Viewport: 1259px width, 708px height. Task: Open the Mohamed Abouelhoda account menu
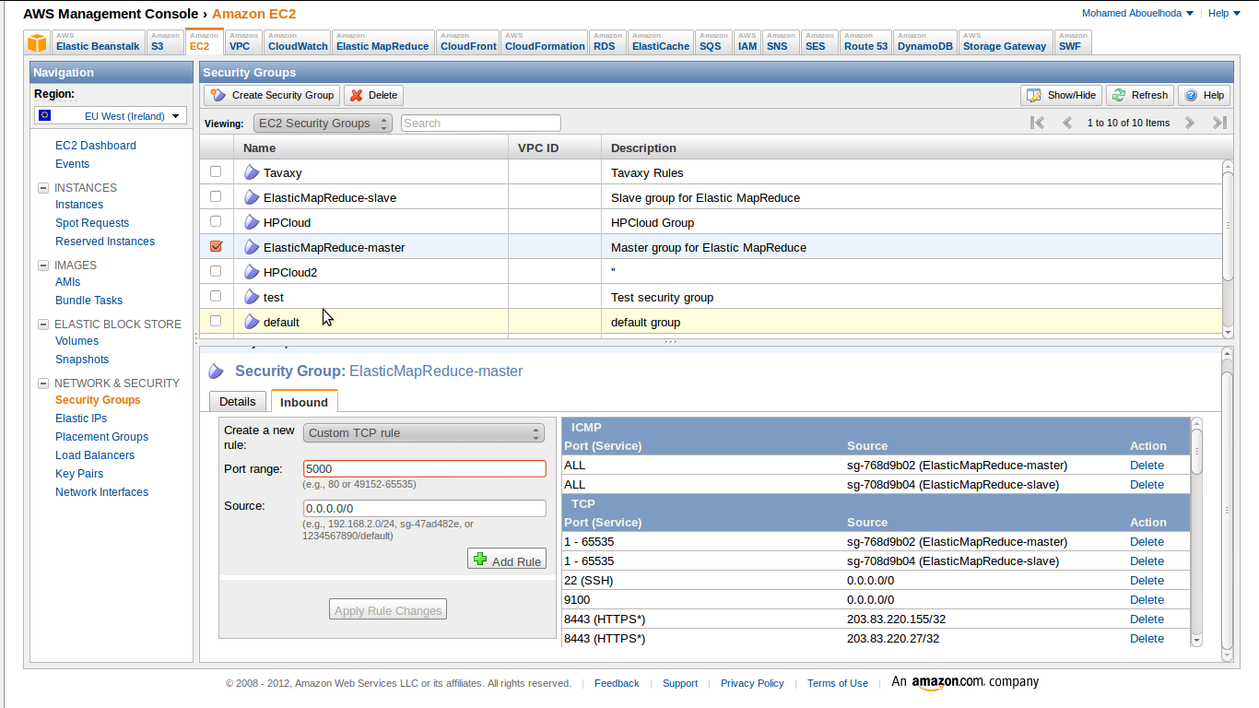(1137, 13)
